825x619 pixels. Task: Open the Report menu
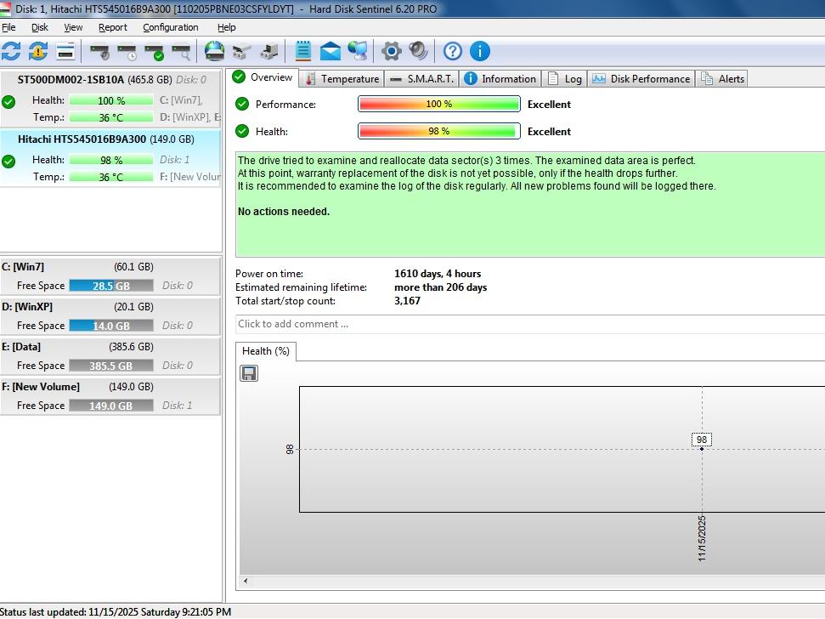point(113,27)
